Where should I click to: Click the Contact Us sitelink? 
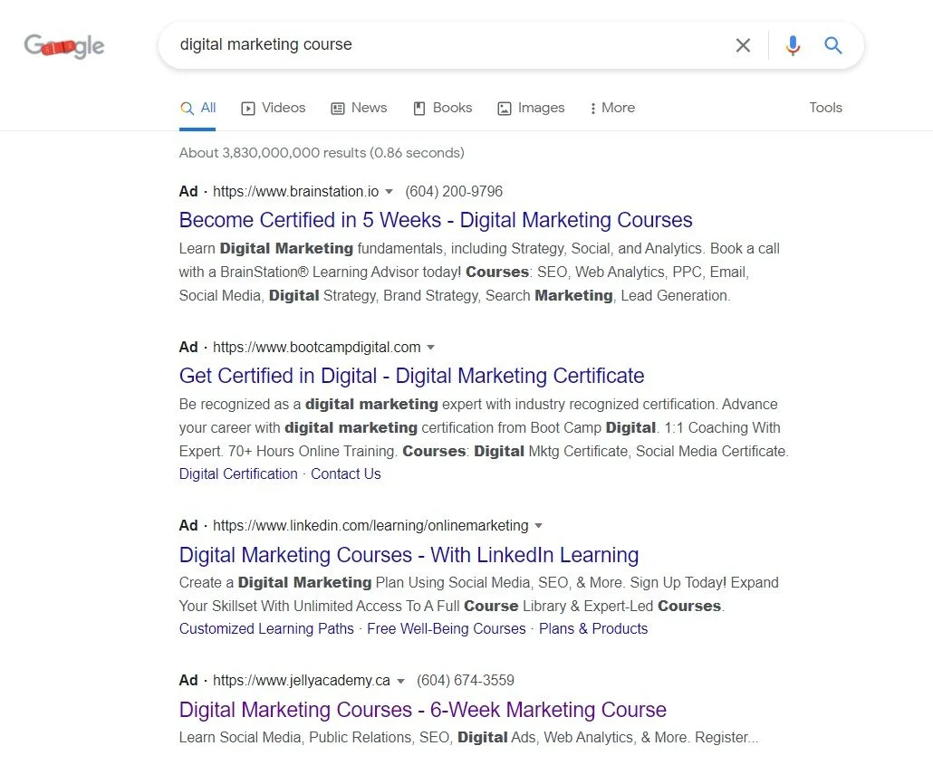tap(346, 474)
